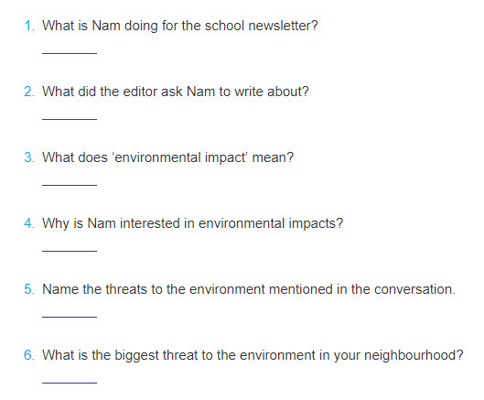Click the blue number 4 marker
The height and width of the screenshot is (400, 484).
(29, 223)
